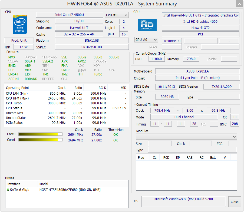
Task: Click the BIOS Version TX201LA.209
Action: click(x=222, y=87)
